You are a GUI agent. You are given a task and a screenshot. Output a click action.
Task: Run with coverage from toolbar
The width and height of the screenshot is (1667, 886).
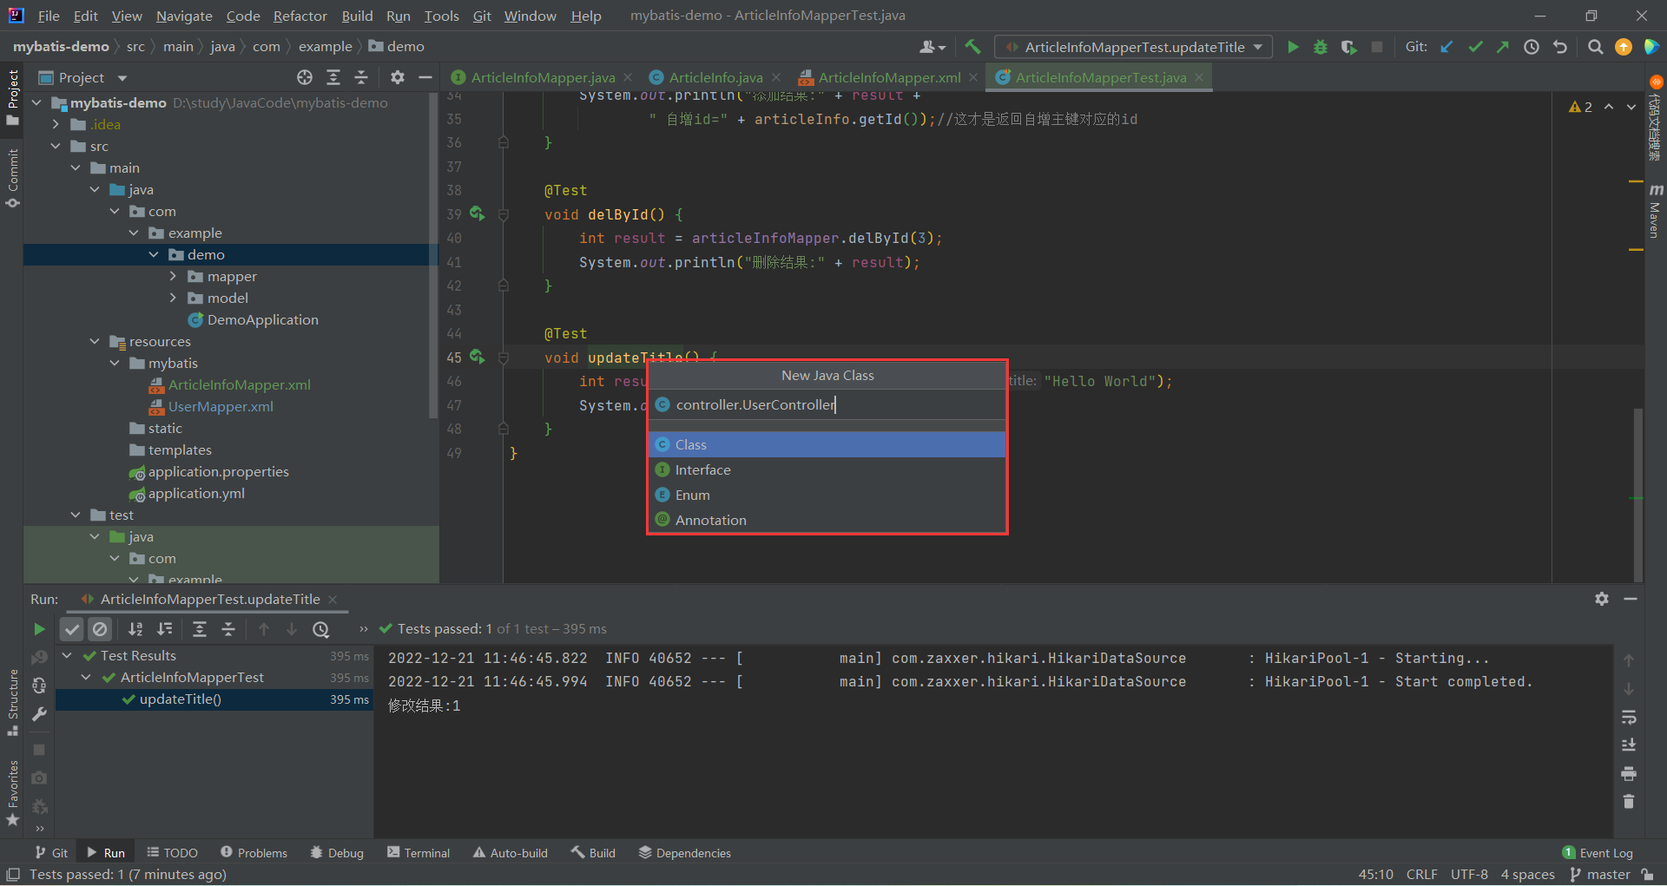click(x=1348, y=47)
